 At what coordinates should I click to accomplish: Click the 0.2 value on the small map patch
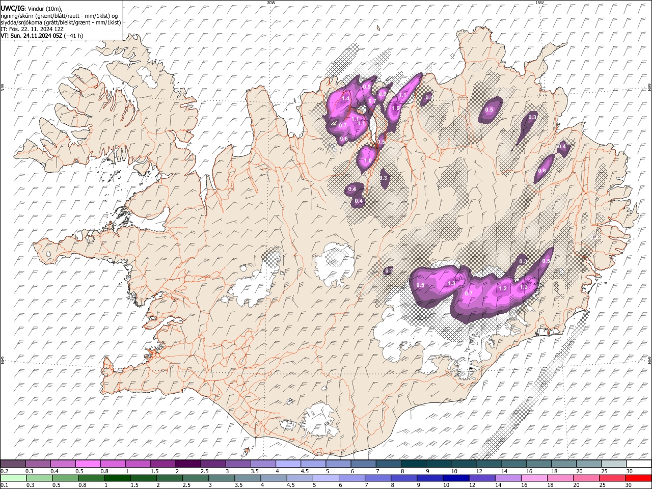click(389, 271)
